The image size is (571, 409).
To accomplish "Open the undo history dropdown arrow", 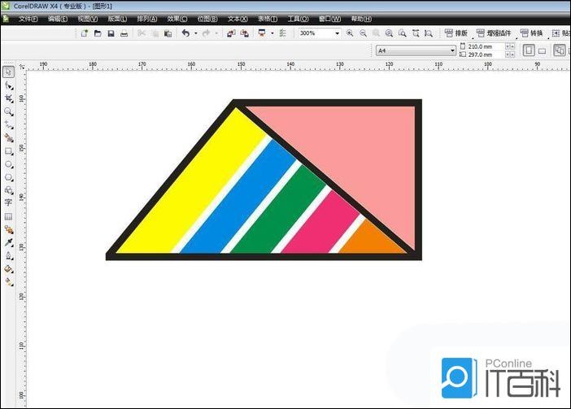I will pos(196,33).
